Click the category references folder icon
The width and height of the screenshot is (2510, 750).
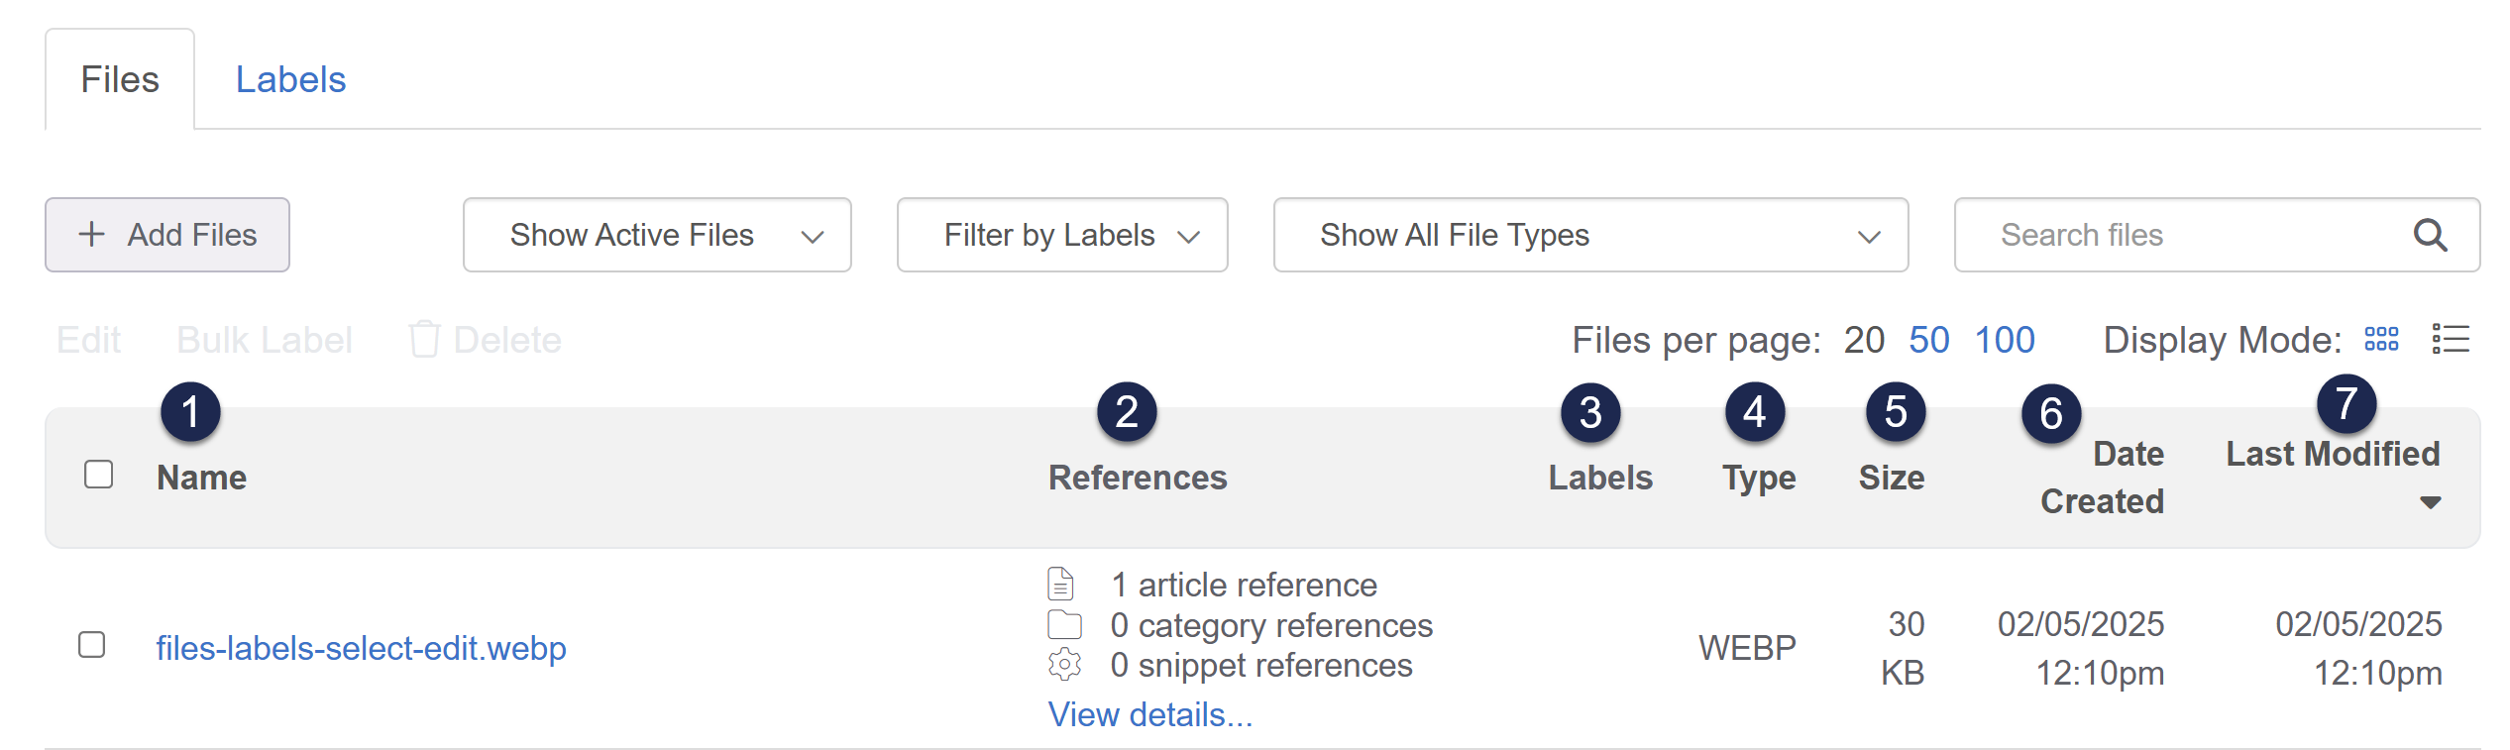click(1064, 625)
